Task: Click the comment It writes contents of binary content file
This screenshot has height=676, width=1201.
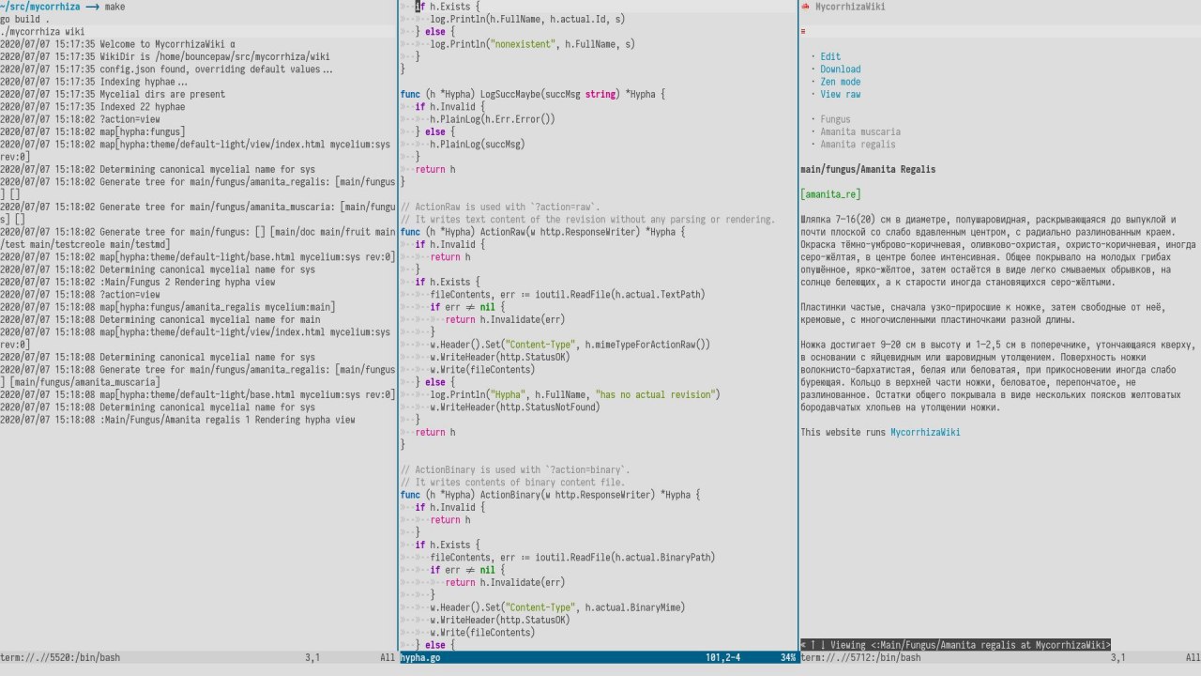Action: coord(513,483)
